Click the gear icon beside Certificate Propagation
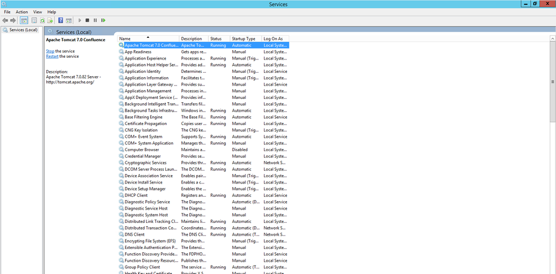The height and width of the screenshot is (274, 556). click(x=121, y=123)
